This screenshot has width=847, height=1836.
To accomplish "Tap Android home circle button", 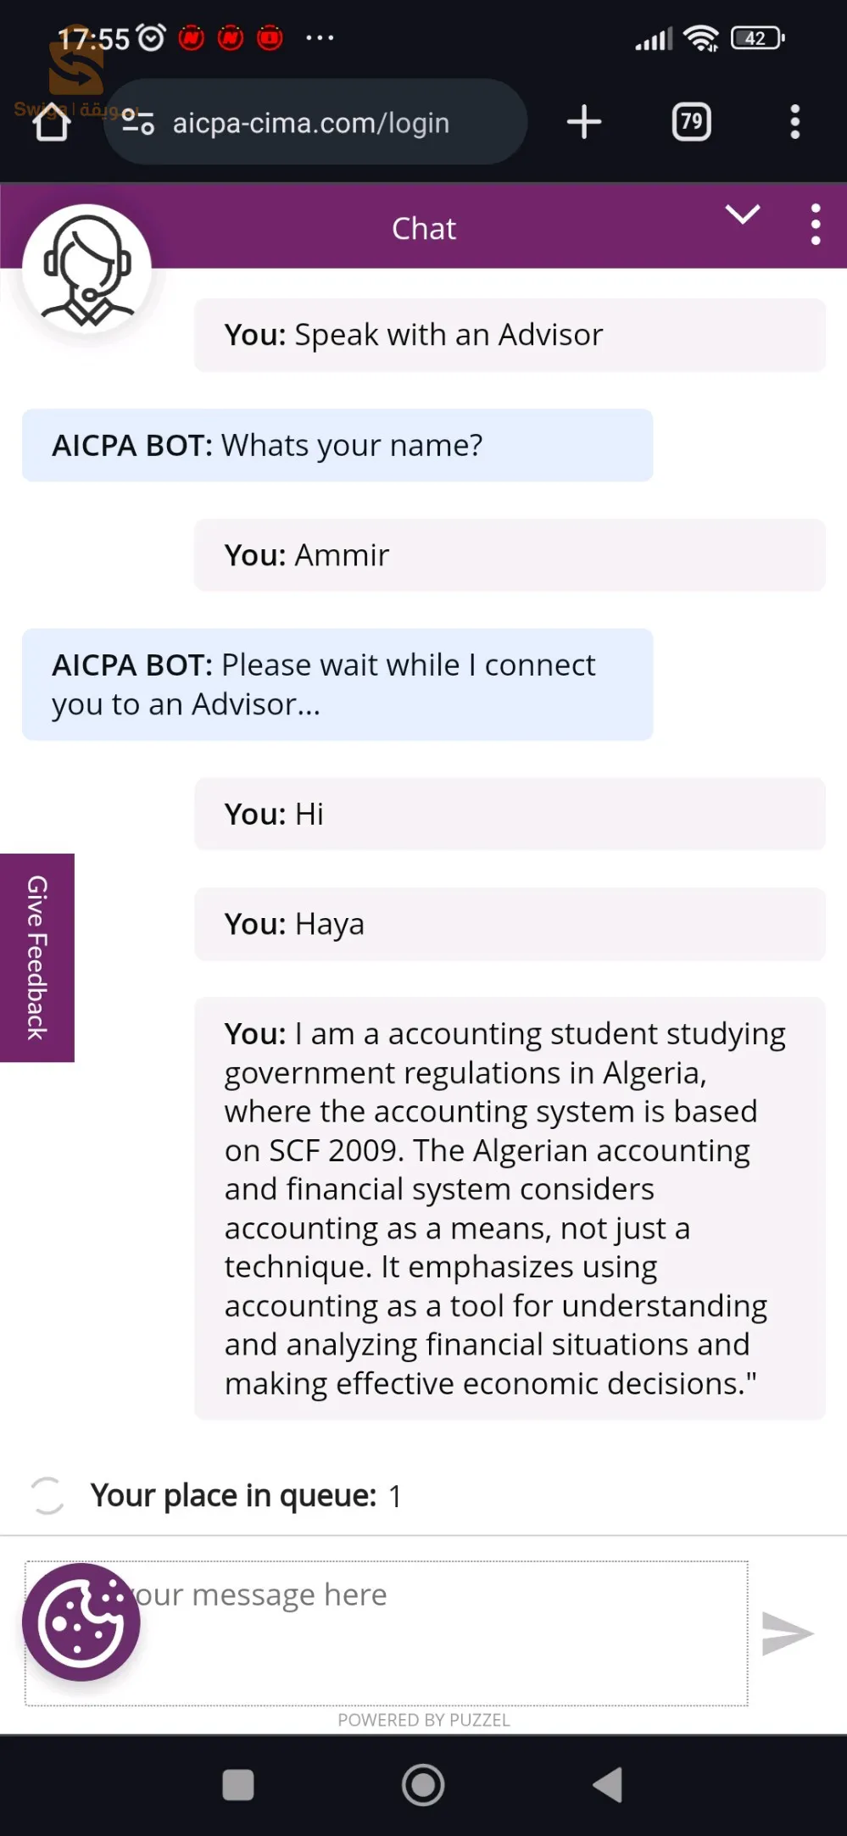I will (x=423, y=1785).
